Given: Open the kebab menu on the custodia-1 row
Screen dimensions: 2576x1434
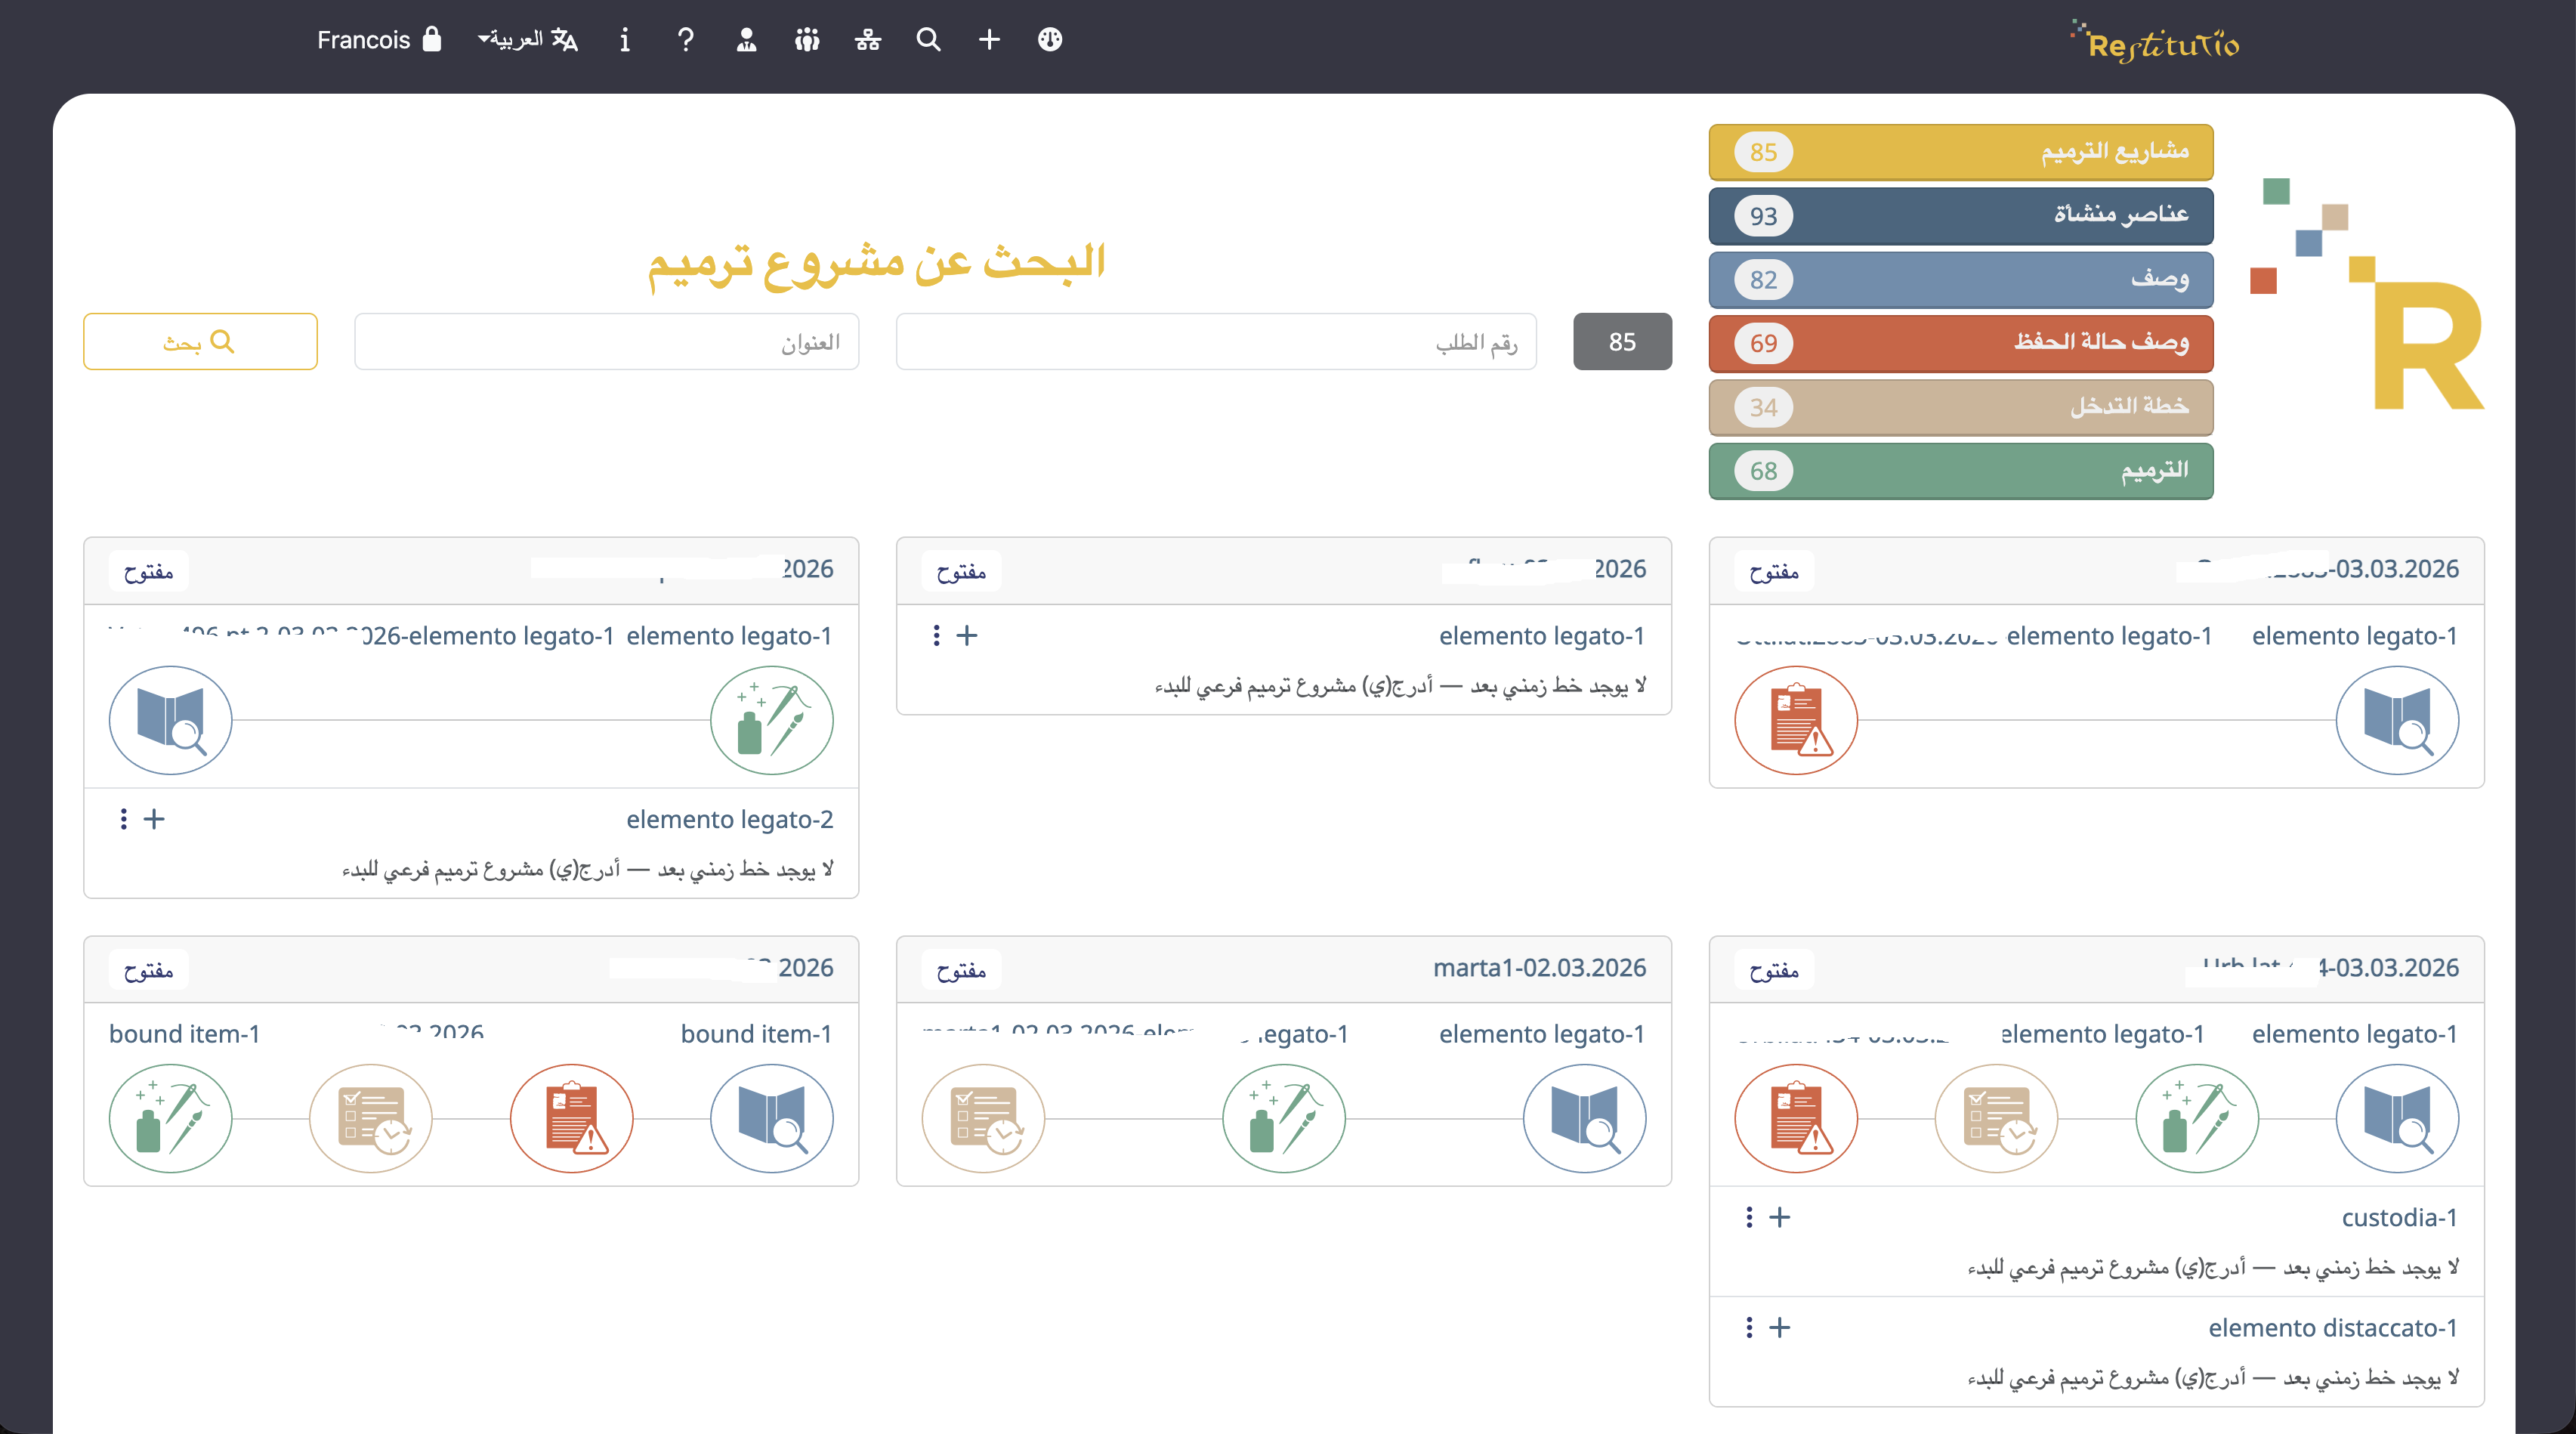Looking at the screenshot, I should click(1748, 1217).
